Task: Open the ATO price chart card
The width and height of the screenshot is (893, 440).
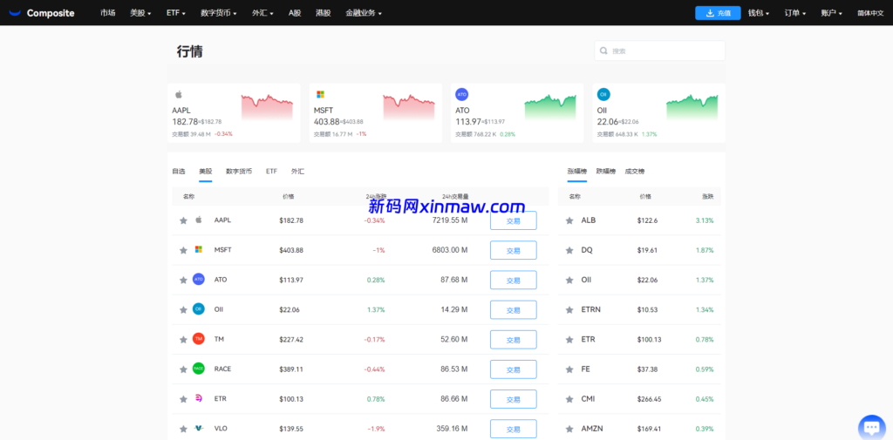Action: point(517,113)
